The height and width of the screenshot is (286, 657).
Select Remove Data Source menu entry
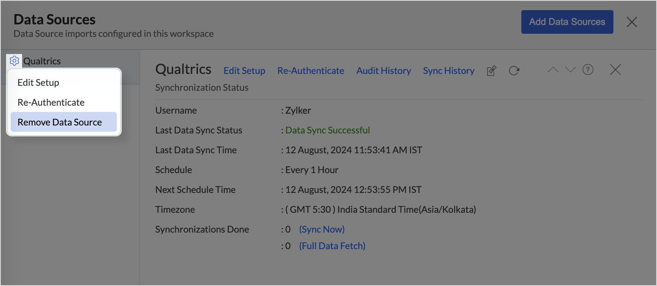64,122
